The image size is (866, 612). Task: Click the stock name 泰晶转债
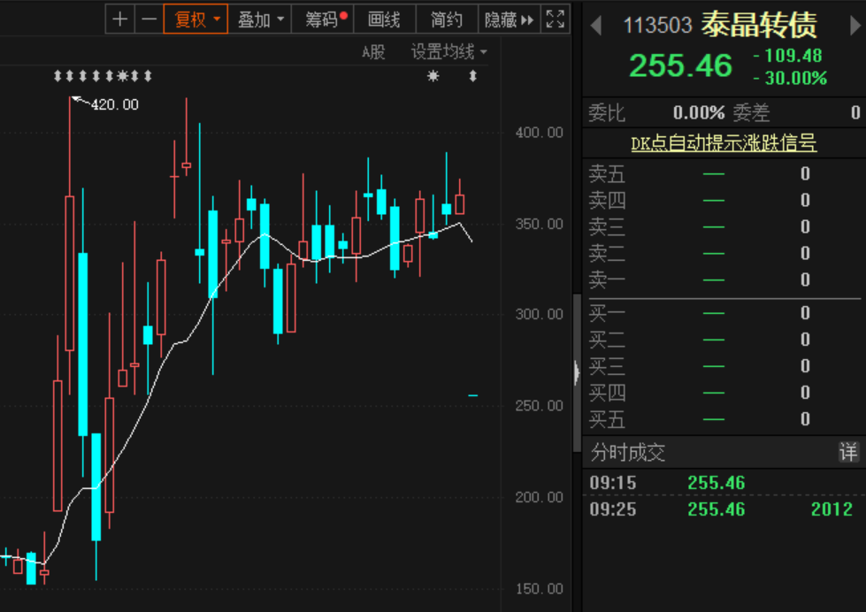759,25
